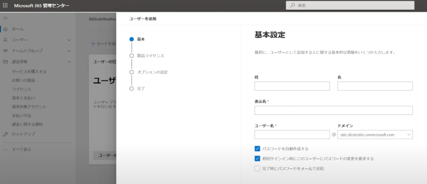
Task: Click the チームとグループ icon in sidebar
Action: (x=5, y=51)
